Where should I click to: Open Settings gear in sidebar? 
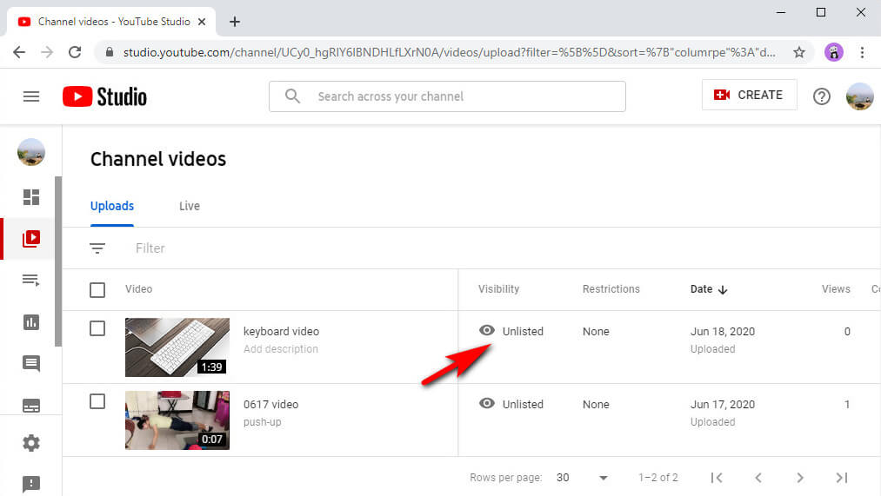(x=31, y=443)
